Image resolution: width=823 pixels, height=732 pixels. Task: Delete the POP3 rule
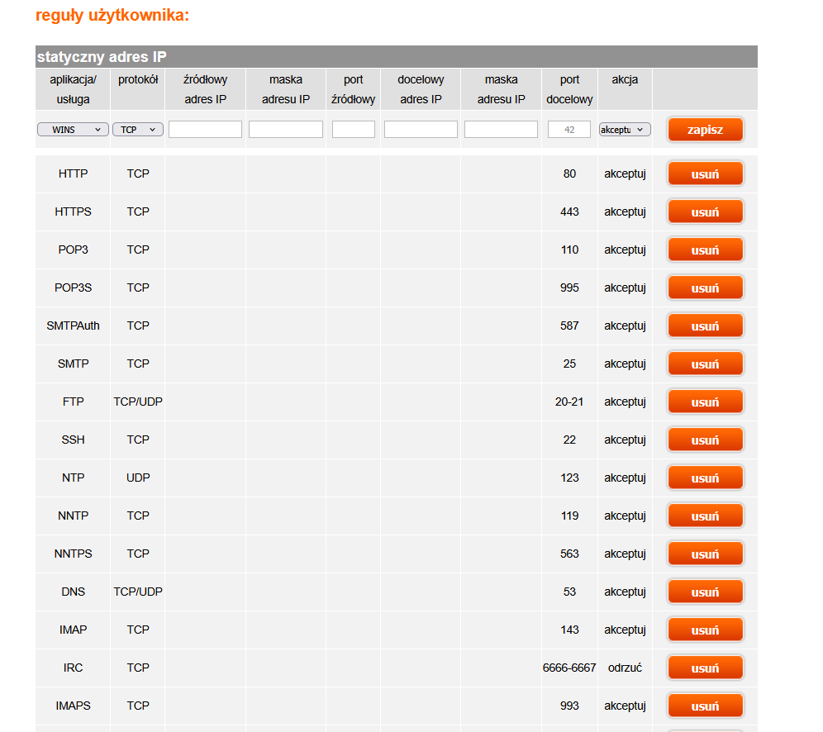(705, 250)
